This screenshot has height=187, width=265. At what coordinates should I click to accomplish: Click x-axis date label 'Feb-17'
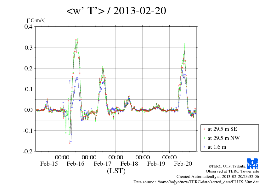102,163
